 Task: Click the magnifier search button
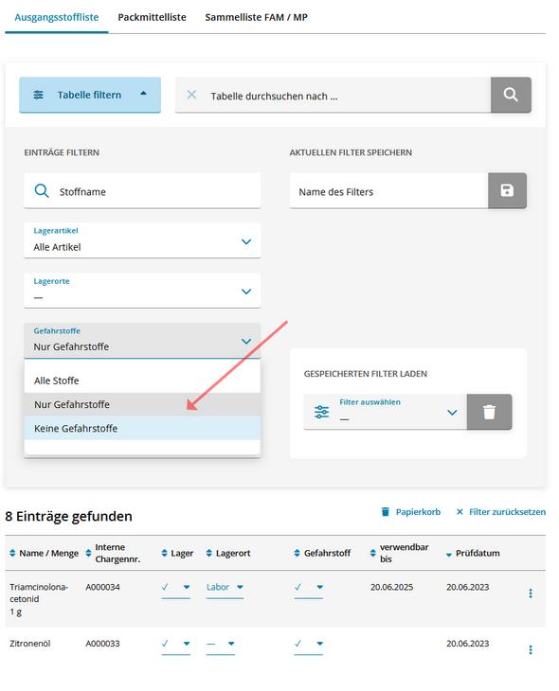511,95
